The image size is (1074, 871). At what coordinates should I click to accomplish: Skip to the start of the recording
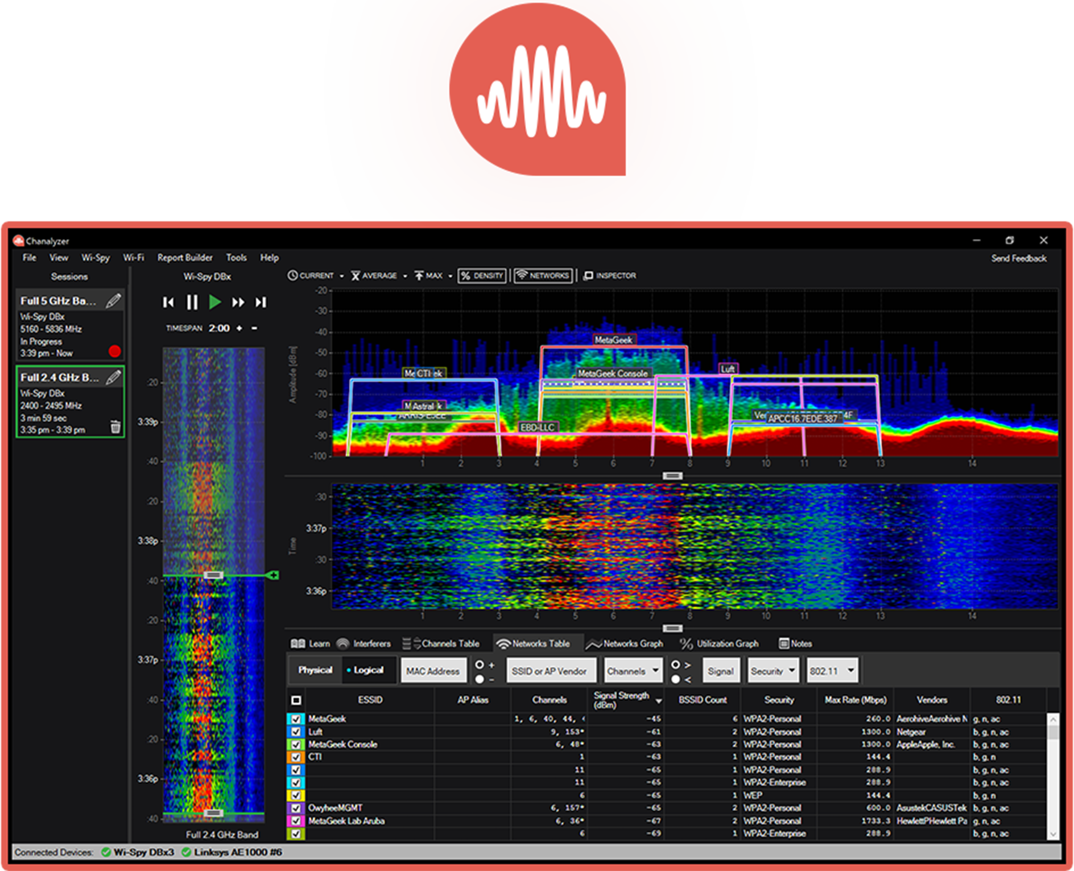pos(168,302)
